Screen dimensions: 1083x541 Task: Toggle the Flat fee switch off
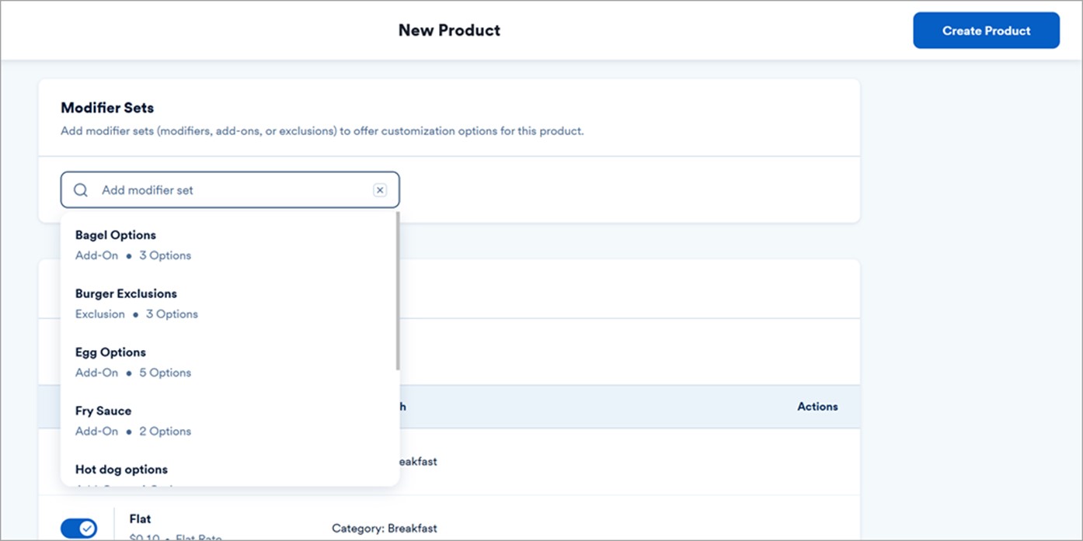pyautogui.click(x=79, y=529)
